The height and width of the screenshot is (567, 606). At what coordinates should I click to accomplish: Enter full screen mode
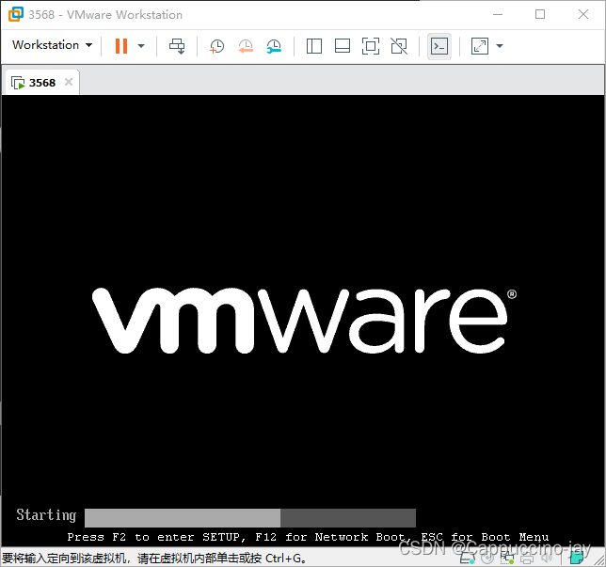370,46
